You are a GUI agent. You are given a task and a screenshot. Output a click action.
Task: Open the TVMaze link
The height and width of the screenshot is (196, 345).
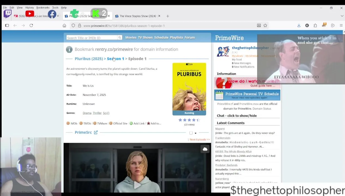[x=100, y=123]
